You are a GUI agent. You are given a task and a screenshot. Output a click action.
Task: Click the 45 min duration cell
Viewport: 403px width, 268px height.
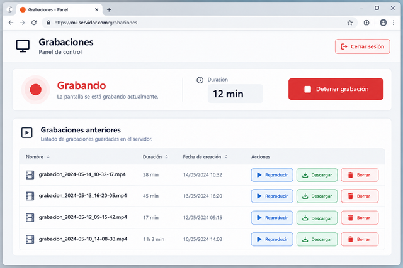(x=150, y=196)
